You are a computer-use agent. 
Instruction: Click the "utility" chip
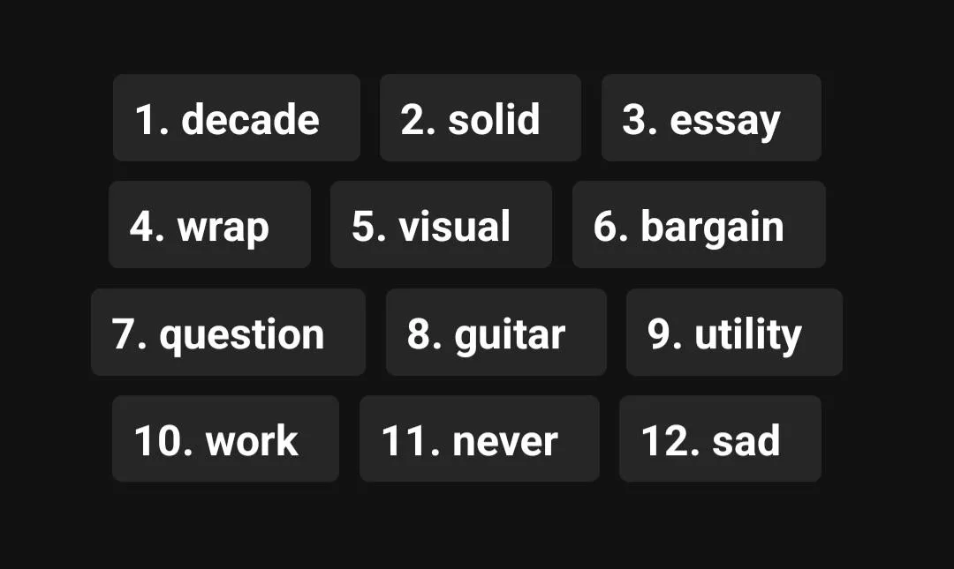(x=734, y=333)
